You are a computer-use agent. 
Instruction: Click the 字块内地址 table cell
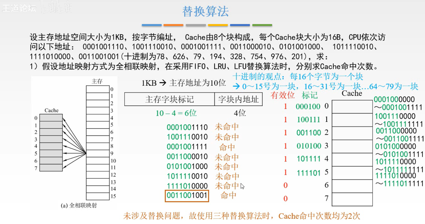pyautogui.click(x=238, y=99)
